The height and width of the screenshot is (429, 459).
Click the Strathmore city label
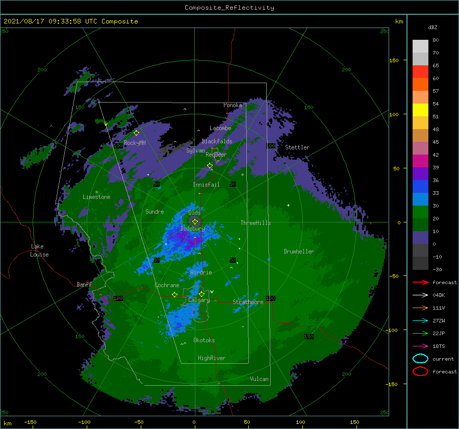point(248,302)
